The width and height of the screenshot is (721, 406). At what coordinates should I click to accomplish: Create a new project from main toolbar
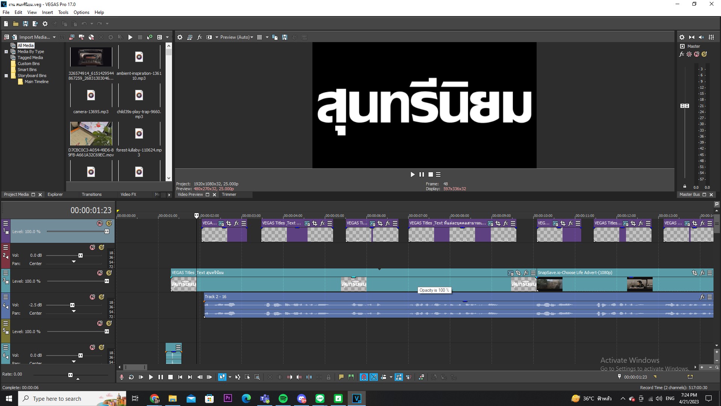tap(6, 24)
